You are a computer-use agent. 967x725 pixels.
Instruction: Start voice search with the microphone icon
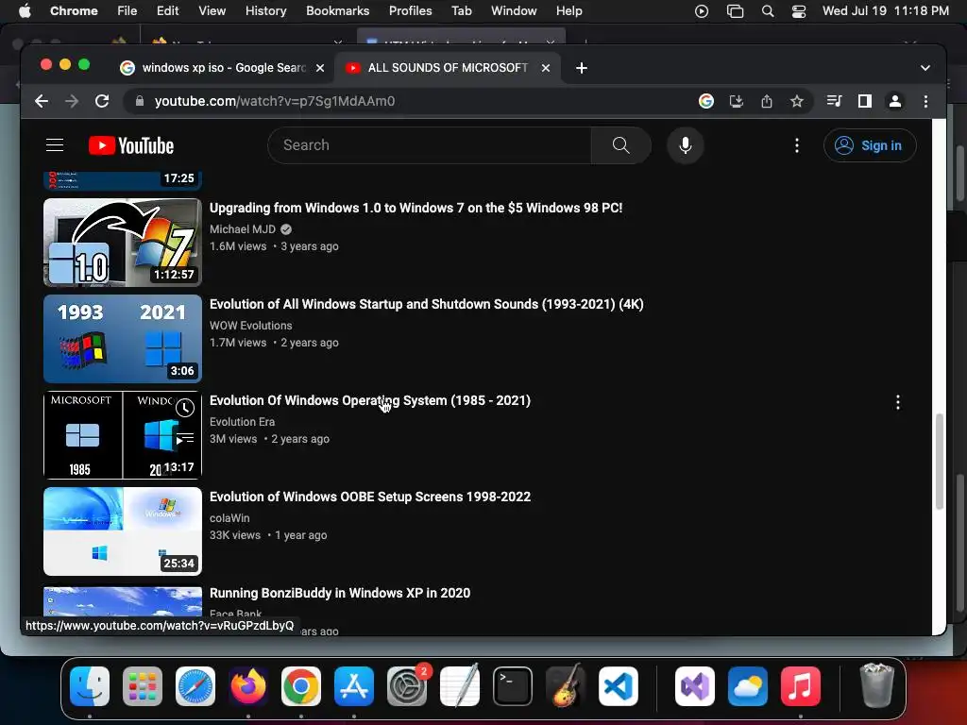point(686,144)
